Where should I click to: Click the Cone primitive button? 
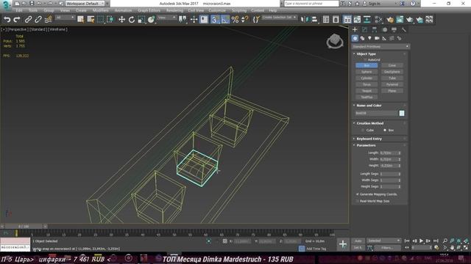point(392,65)
